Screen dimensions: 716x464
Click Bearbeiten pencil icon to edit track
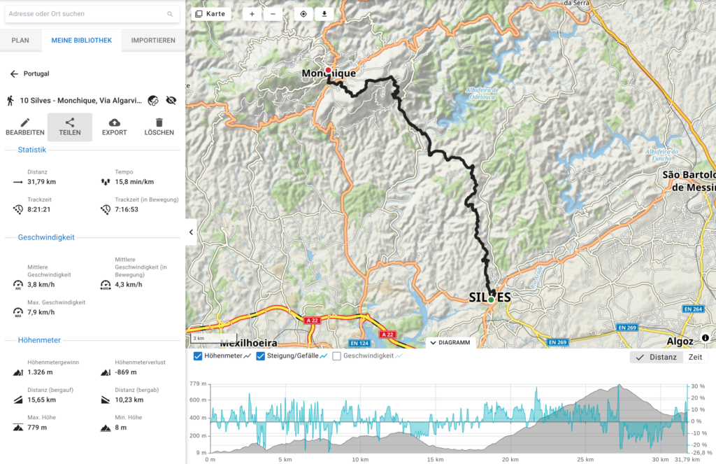point(25,123)
